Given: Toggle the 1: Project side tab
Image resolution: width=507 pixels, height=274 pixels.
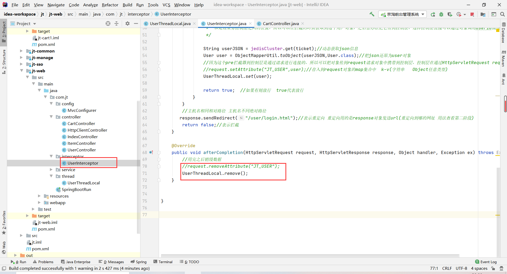Looking at the screenshot, I should tap(4, 32).
